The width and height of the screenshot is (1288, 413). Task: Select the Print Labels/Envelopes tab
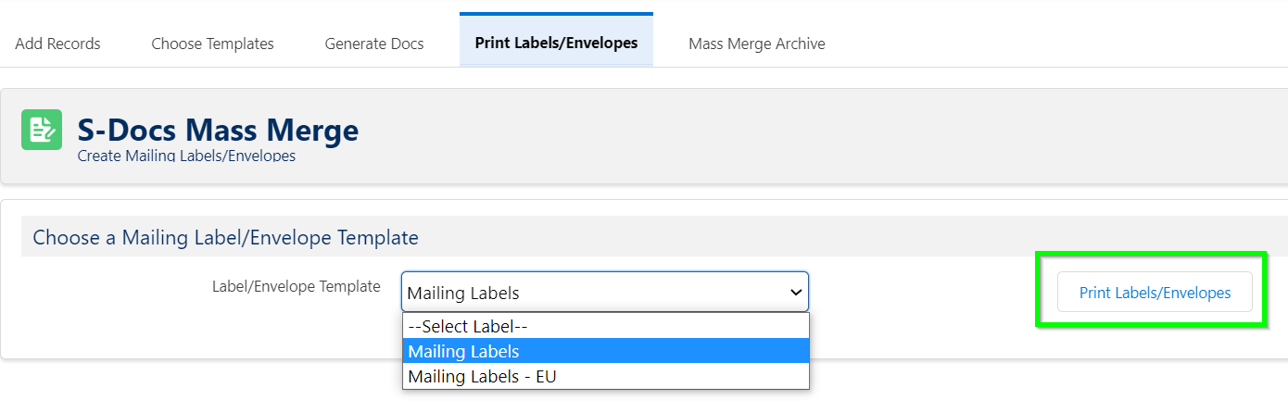pos(556,43)
